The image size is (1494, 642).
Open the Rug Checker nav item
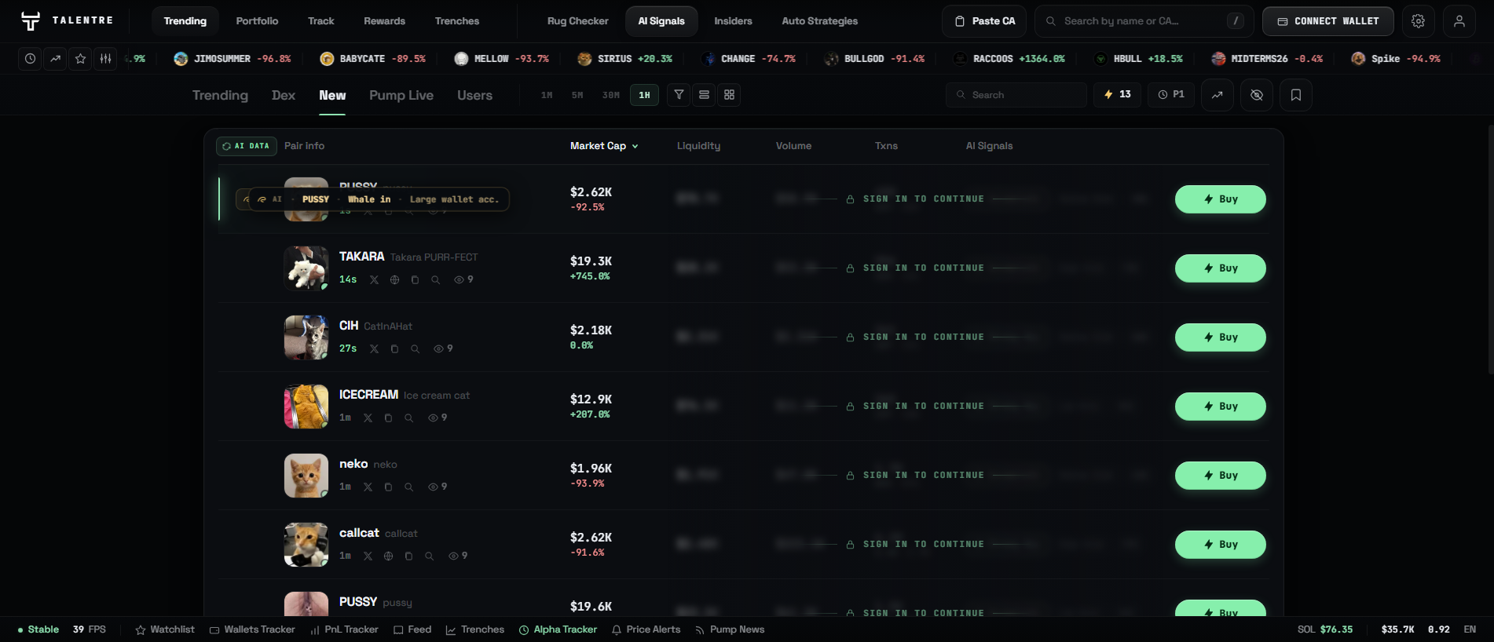pyautogui.click(x=577, y=21)
